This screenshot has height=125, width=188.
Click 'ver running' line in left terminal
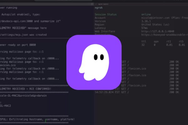(x=8, y=8)
